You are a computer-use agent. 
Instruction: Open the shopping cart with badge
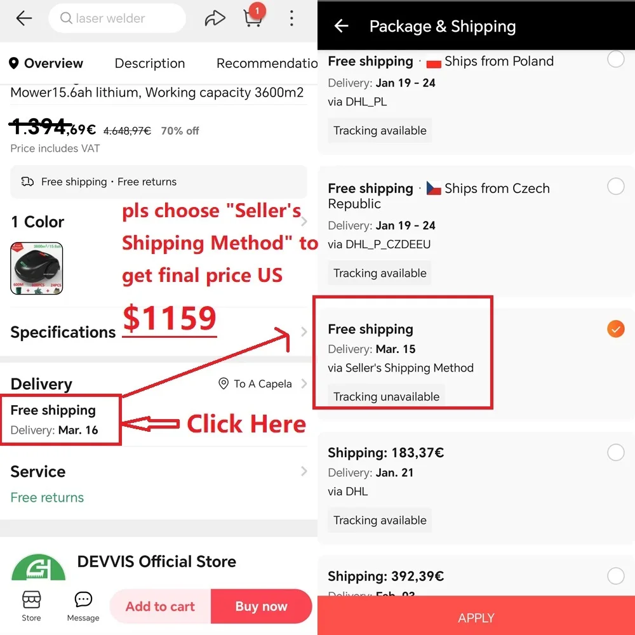coord(253,17)
